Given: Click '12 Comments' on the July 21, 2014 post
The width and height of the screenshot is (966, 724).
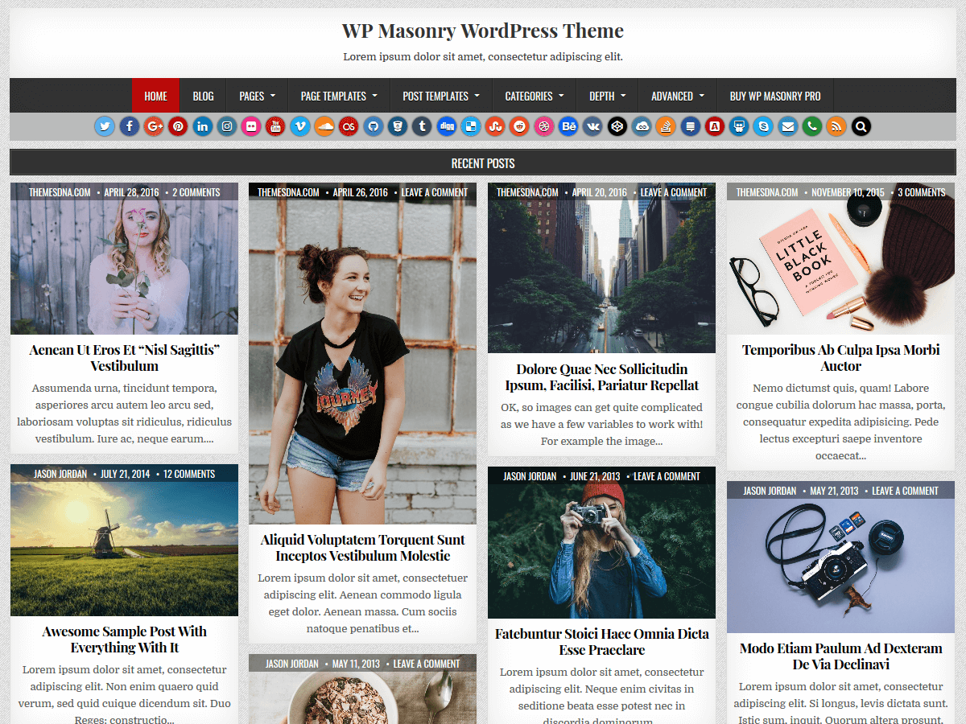Looking at the screenshot, I should pos(189,474).
